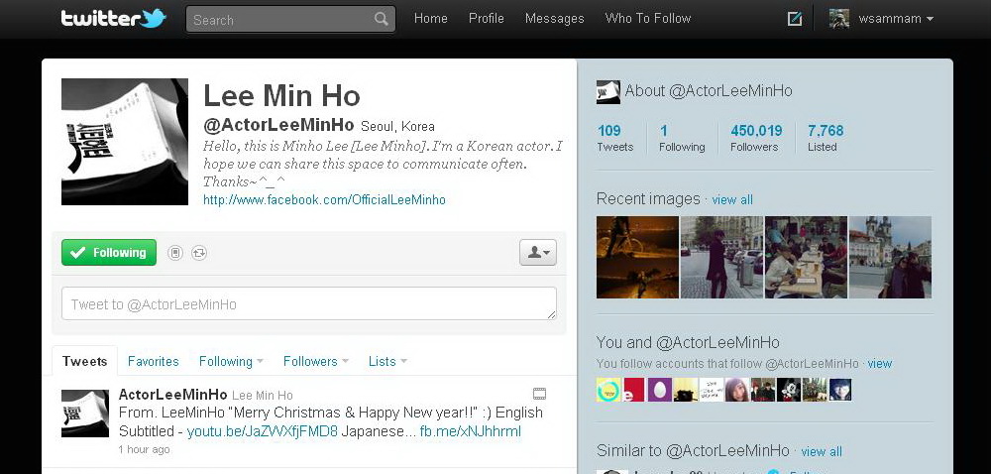Screen dimensions: 991x474
Task: Click the 450,019 Followers count
Action: (756, 138)
